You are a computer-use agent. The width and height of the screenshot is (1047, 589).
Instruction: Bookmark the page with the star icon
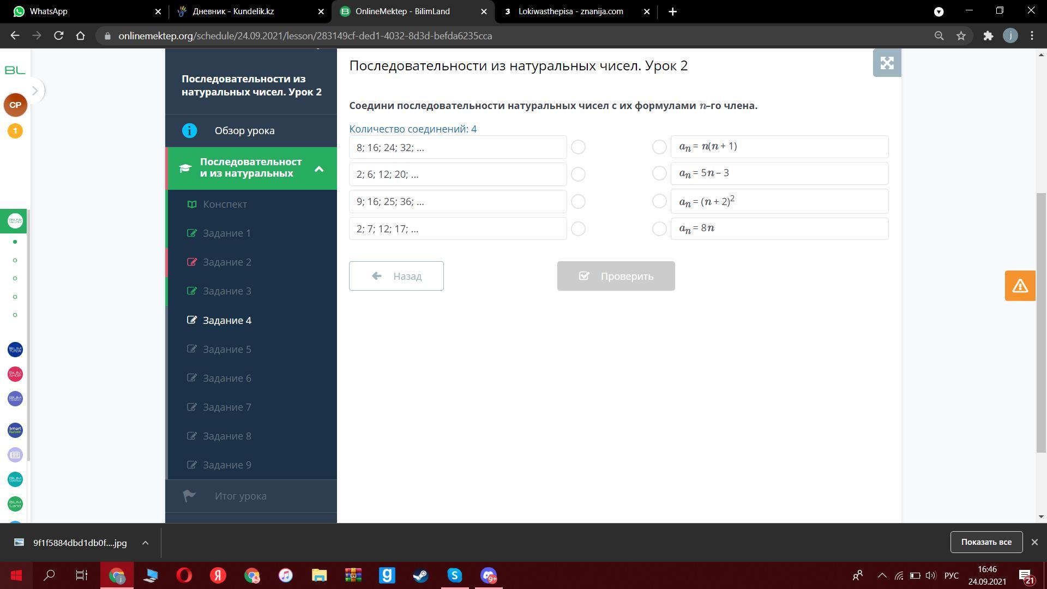961,36
